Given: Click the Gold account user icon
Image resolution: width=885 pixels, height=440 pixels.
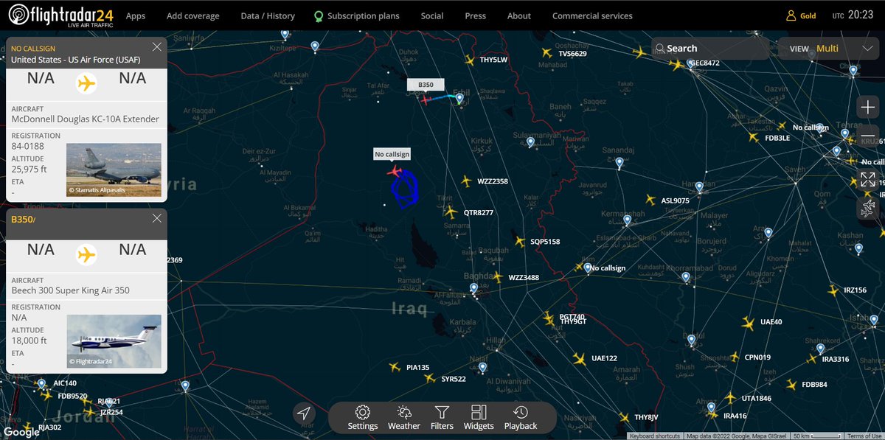Looking at the screenshot, I should 791,15.
